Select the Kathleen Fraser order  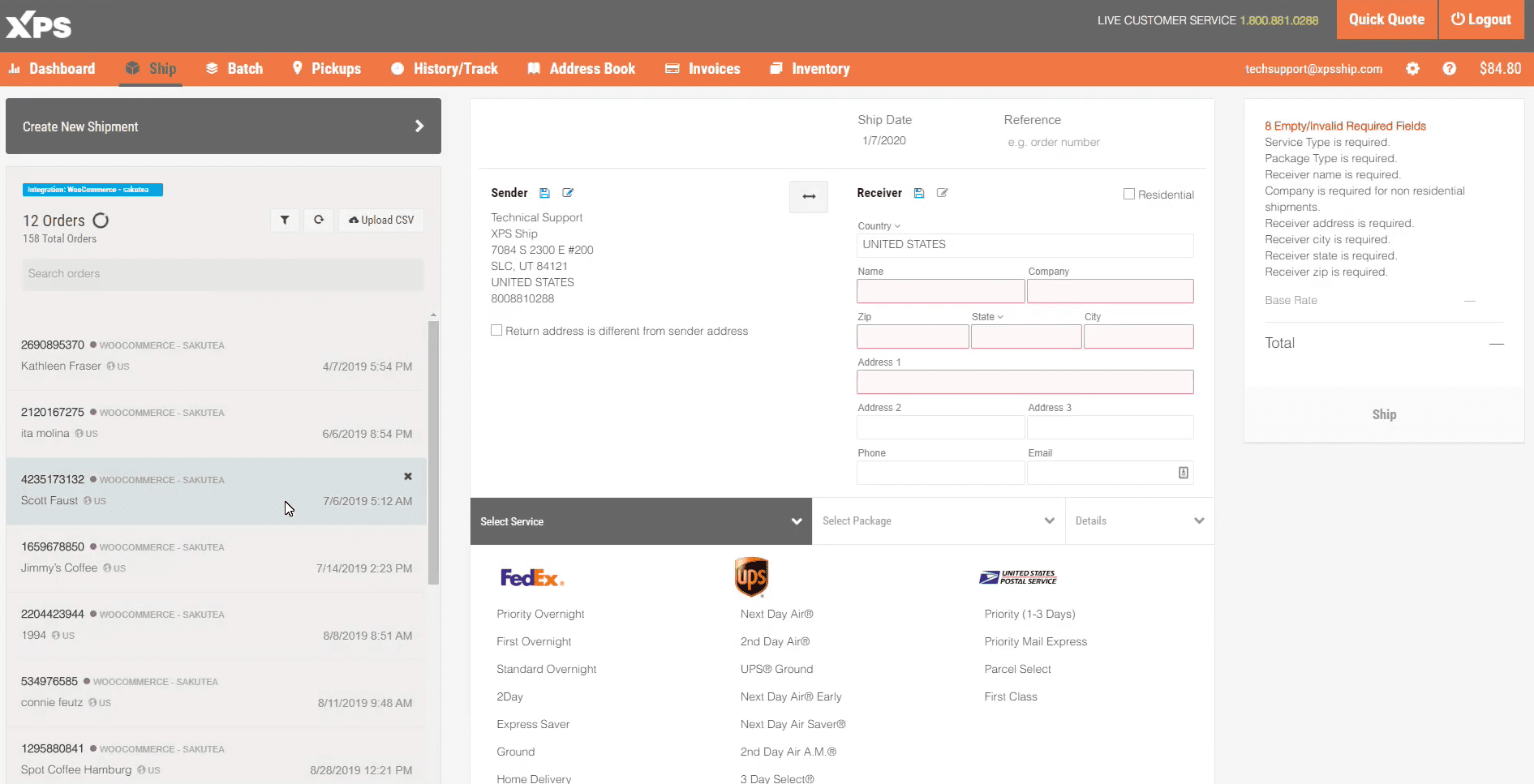tap(217, 356)
